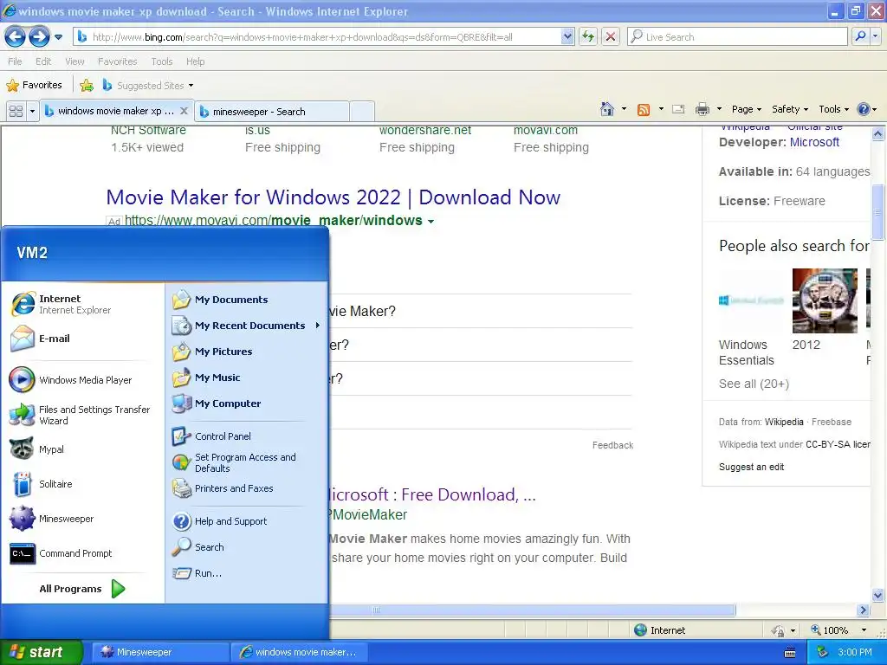The image size is (887, 665).
Task: Open Favorites menu in menu bar
Action: point(117,61)
